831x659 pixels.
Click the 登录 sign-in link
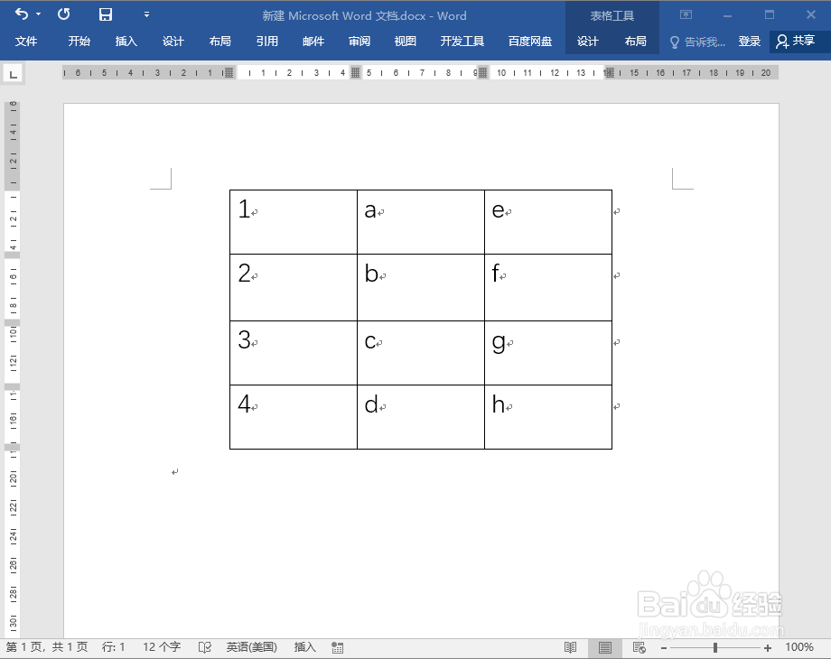point(748,41)
